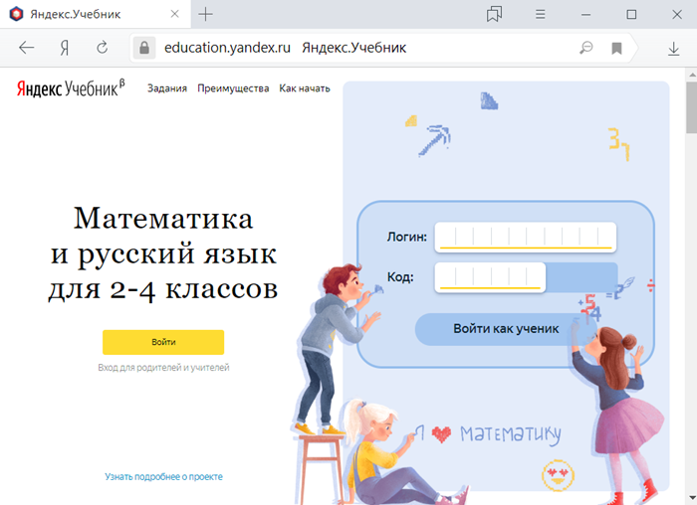
Task: Reload the page with refresh icon
Action: (103, 47)
